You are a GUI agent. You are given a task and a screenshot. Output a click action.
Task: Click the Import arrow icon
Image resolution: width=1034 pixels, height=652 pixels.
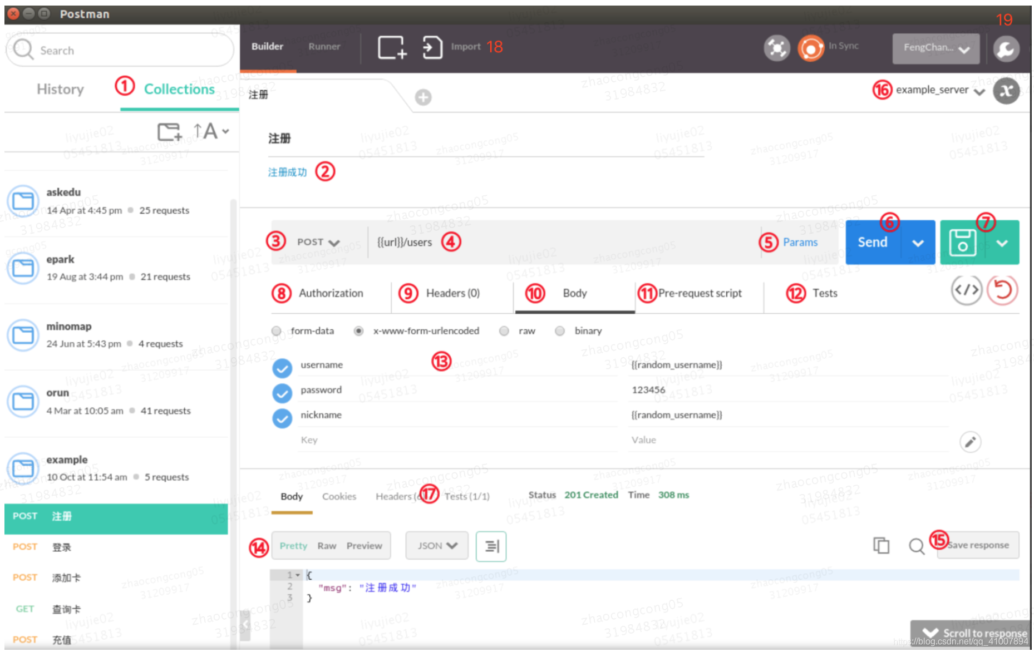(x=432, y=47)
